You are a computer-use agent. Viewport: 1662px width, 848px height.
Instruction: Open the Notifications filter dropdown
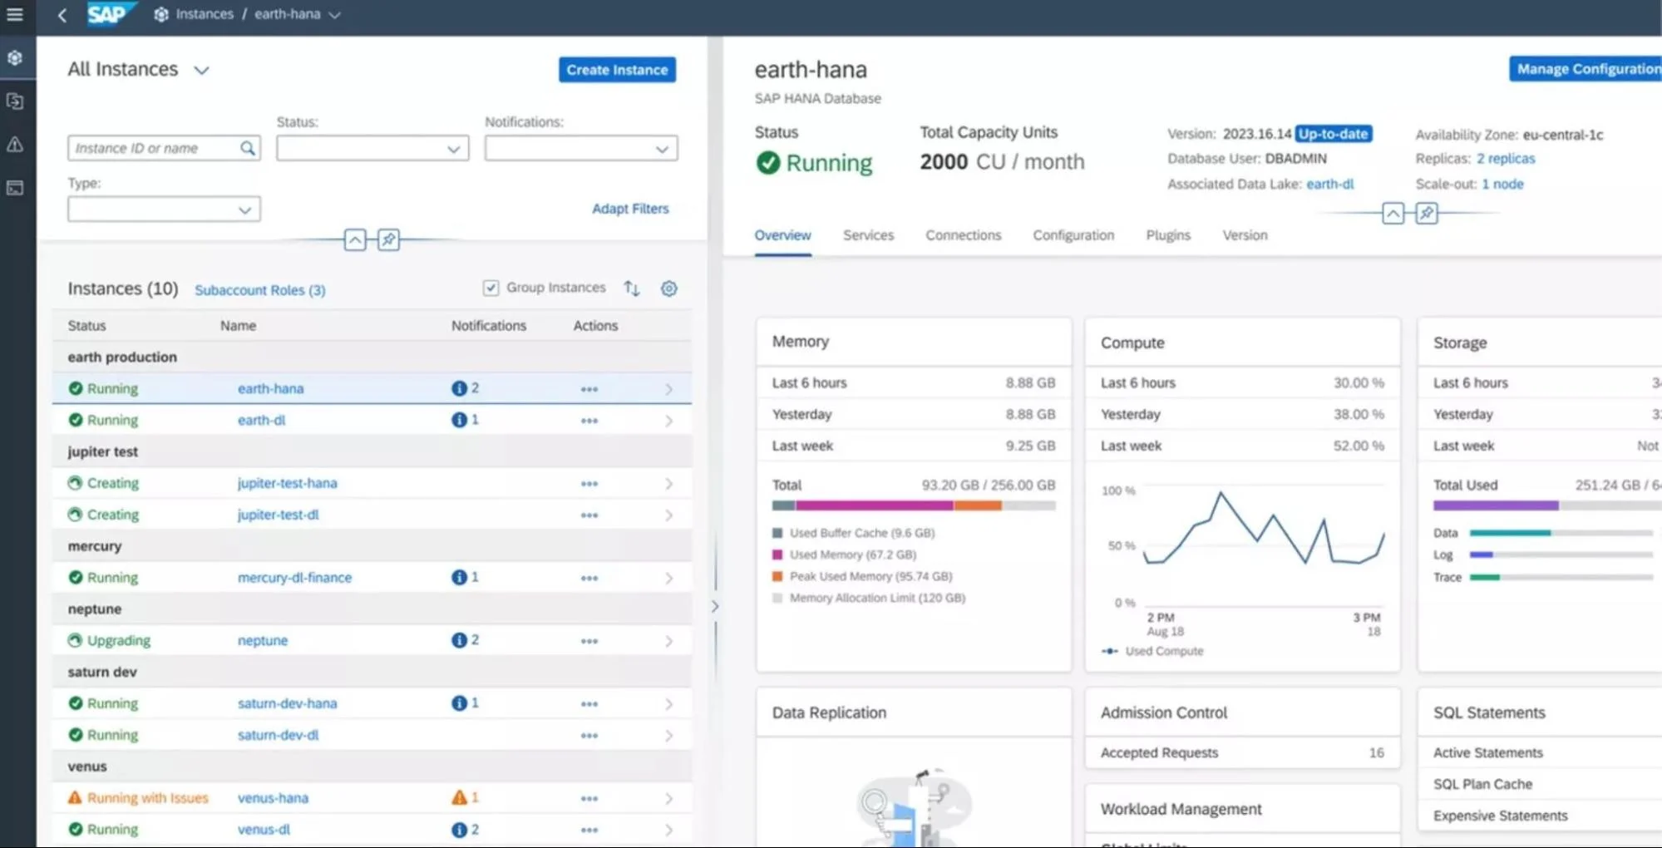[x=581, y=149]
